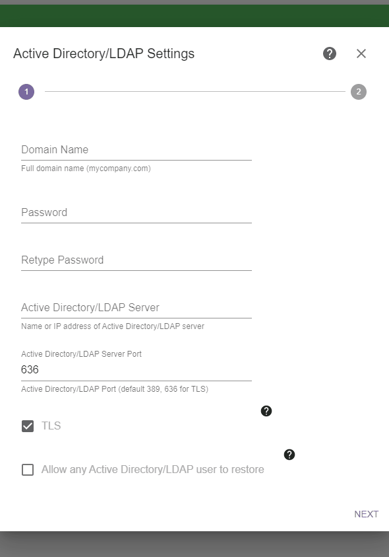Focus the Active Directory/LDAP Server field

136,308
